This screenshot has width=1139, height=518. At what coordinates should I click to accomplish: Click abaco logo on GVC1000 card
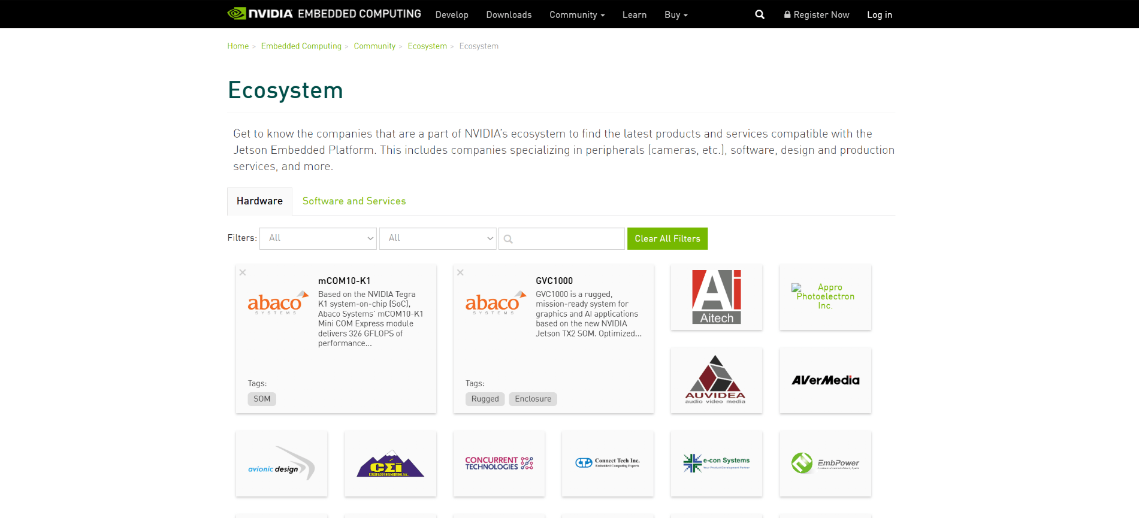tap(496, 303)
